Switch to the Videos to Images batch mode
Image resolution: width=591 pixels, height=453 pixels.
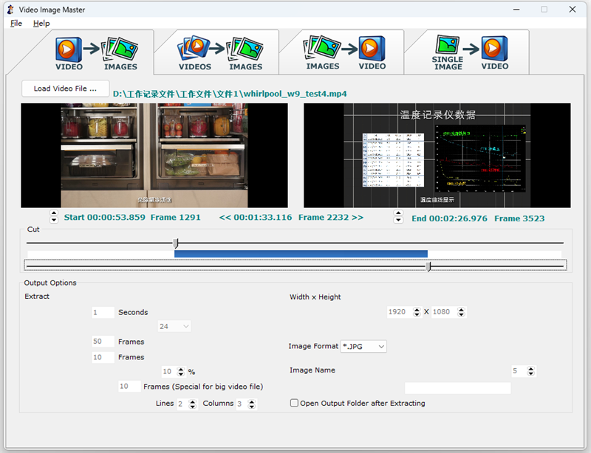tap(220, 52)
